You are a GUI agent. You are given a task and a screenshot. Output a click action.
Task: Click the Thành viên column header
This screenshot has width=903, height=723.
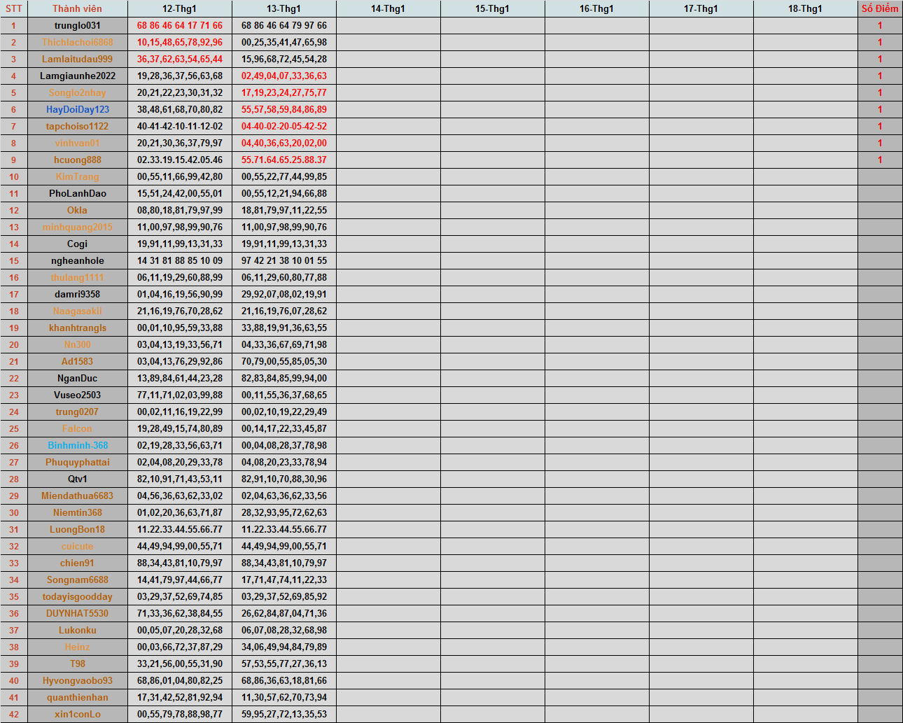point(77,8)
